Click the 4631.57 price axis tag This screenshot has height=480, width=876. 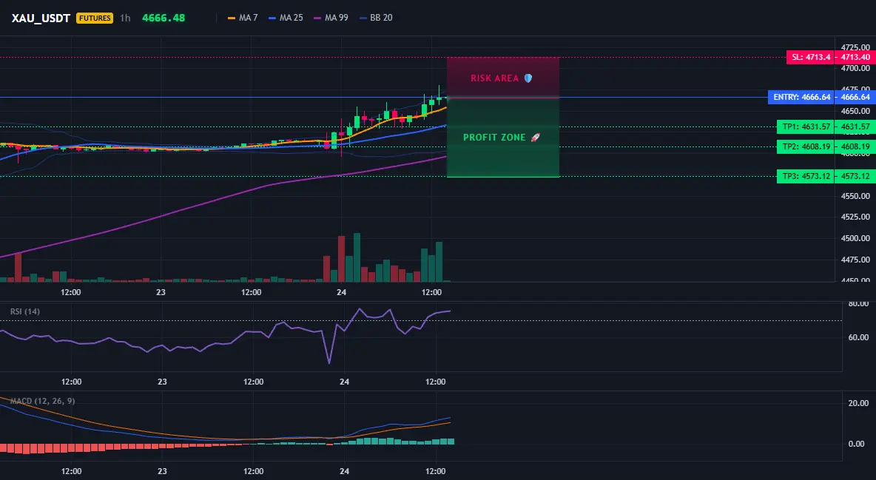point(855,127)
